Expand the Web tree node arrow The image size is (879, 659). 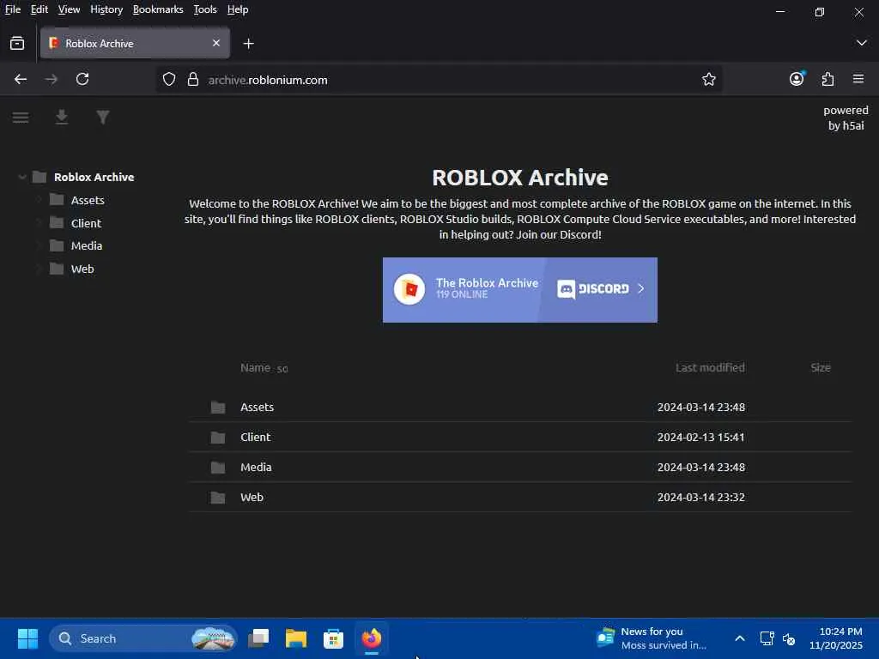click(39, 269)
